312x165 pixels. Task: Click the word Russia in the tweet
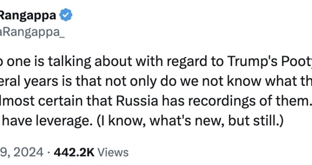point(137,101)
